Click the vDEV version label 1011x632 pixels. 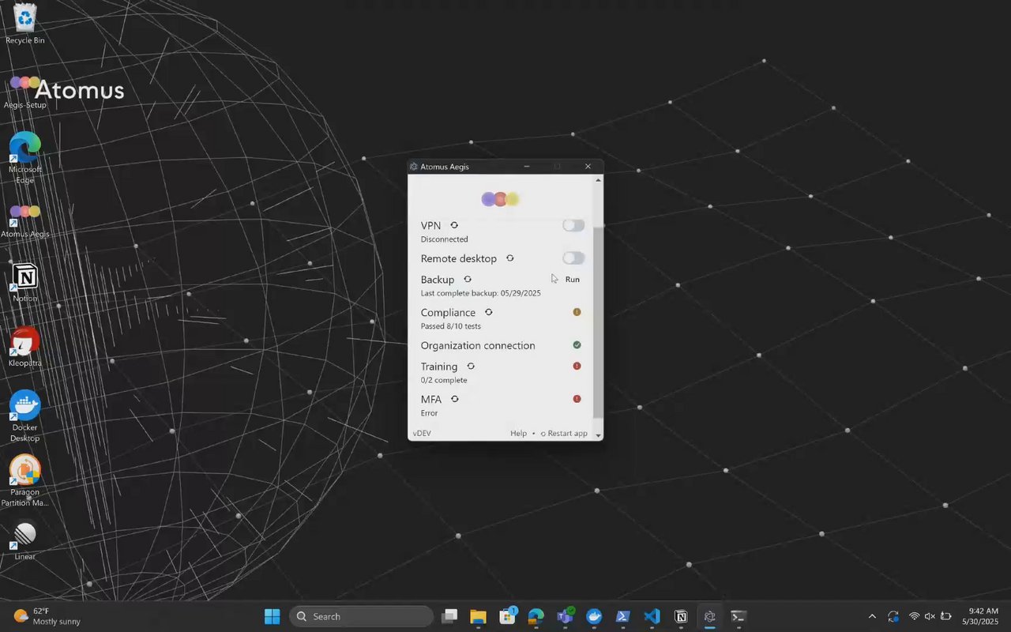coord(423,433)
